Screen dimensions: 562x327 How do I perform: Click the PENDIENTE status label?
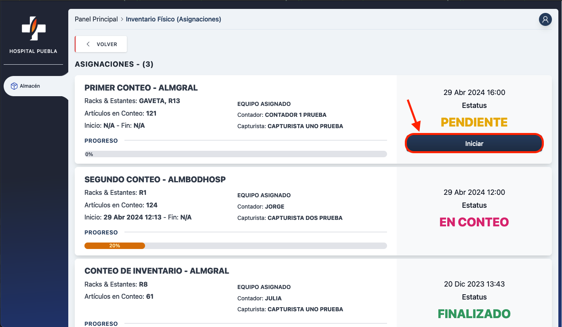click(x=474, y=122)
